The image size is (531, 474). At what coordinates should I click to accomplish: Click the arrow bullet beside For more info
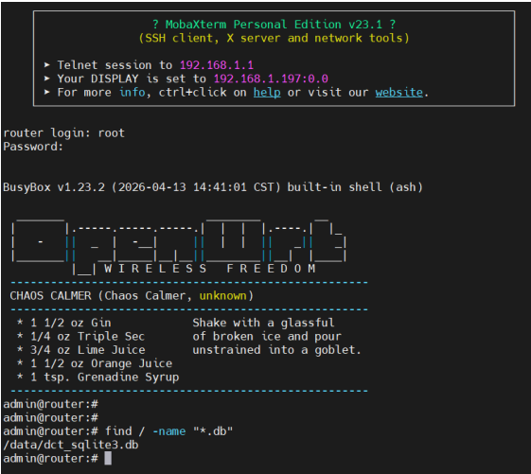47,92
